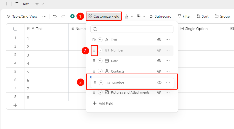Open the Group options
The image size is (234, 129).
[x=222, y=16]
